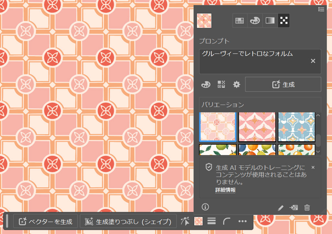Open generation settings gear icon
332x234 pixels.
(x=237, y=84)
